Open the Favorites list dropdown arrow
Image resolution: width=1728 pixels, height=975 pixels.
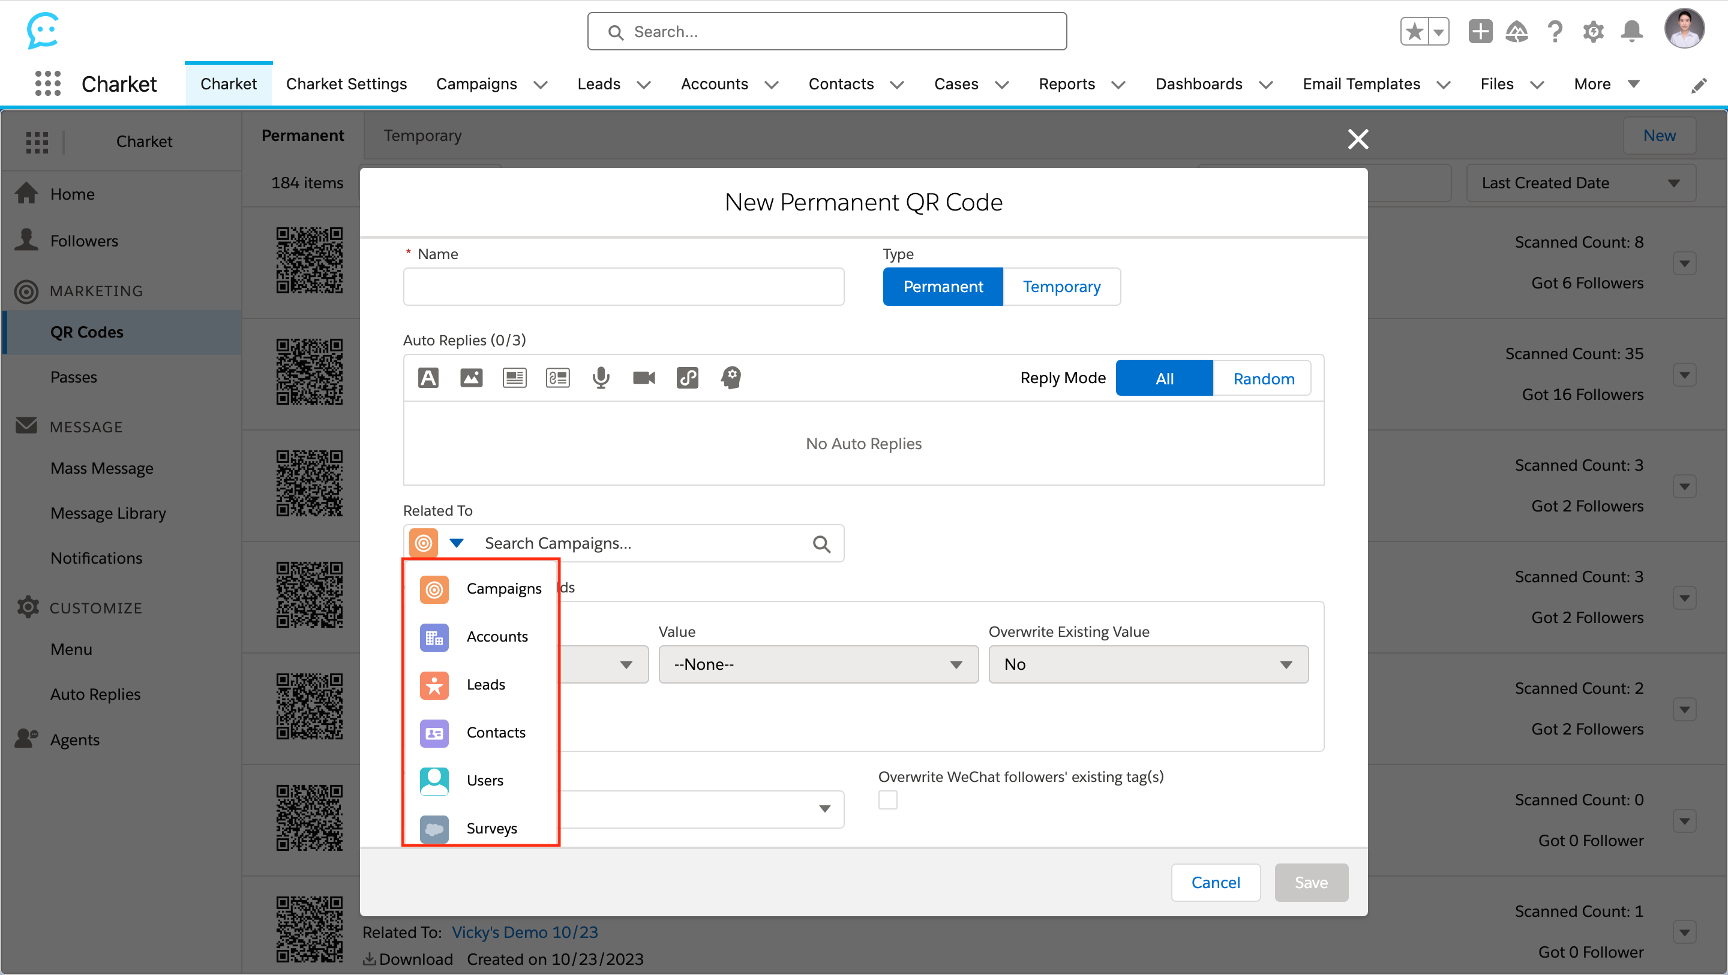[1438, 32]
